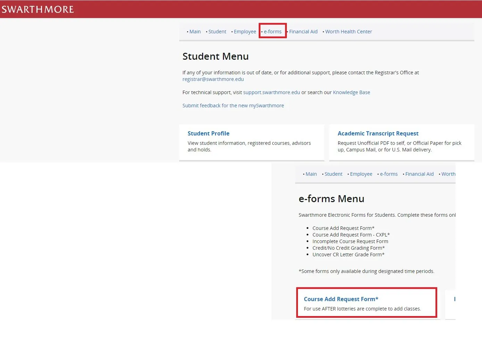The image size is (482, 340).
Task: Open the Worth Health Center navigation link
Action: point(348,32)
